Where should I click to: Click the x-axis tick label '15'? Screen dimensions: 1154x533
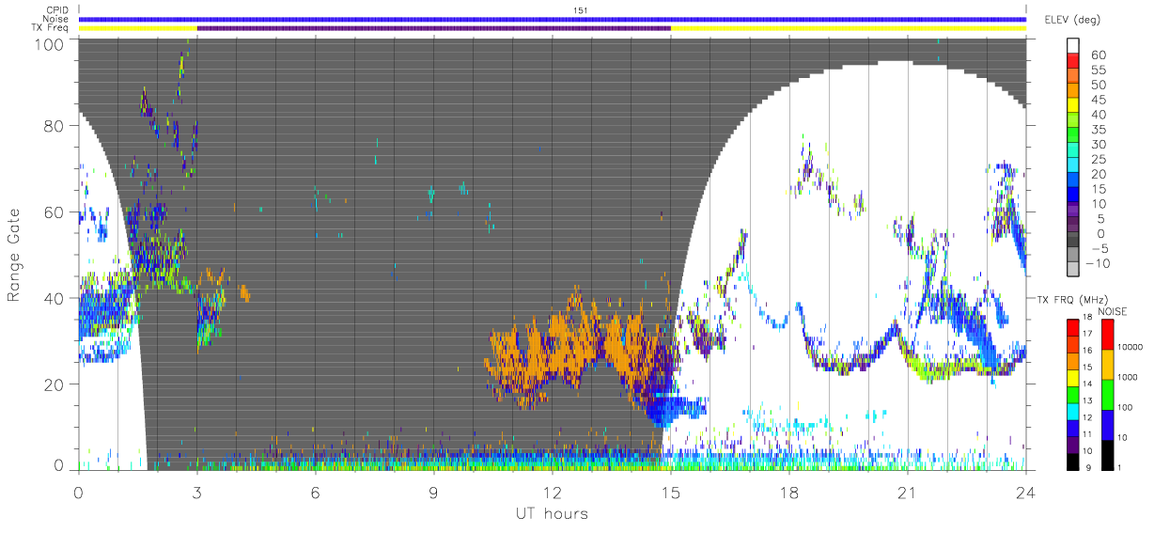670,493
